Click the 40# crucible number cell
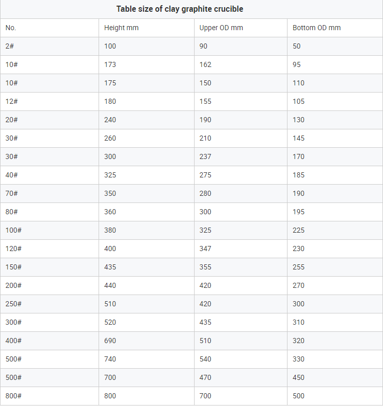This screenshot has height=406, width=383. [x=12, y=175]
